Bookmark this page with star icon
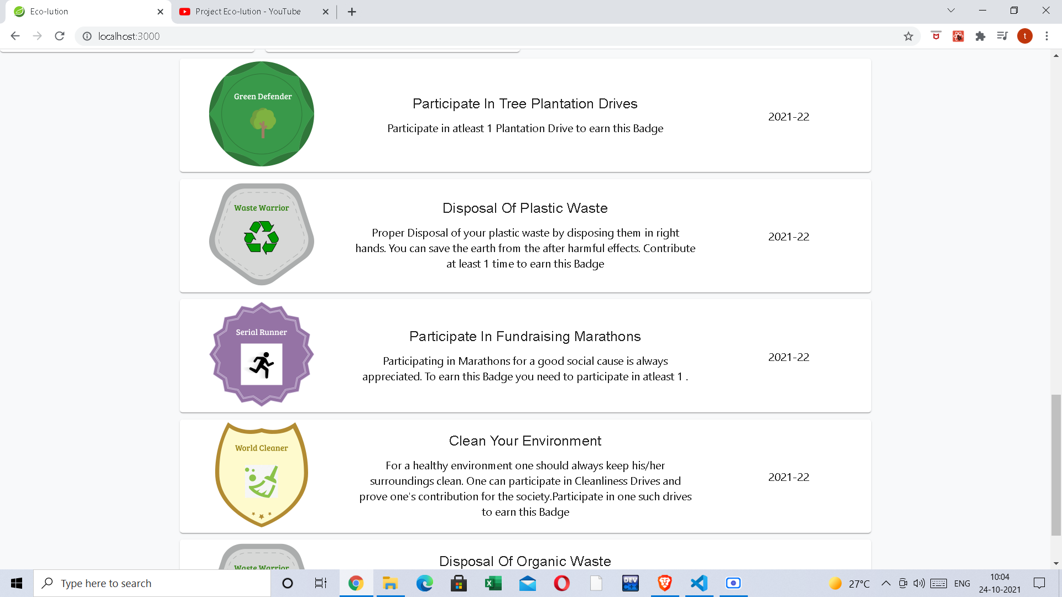 pyautogui.click(x=908, y=36)
